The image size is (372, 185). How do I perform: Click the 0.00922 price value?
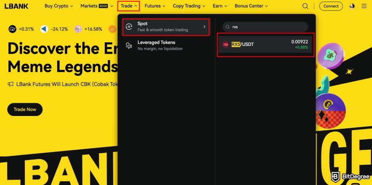coord(300,42)
